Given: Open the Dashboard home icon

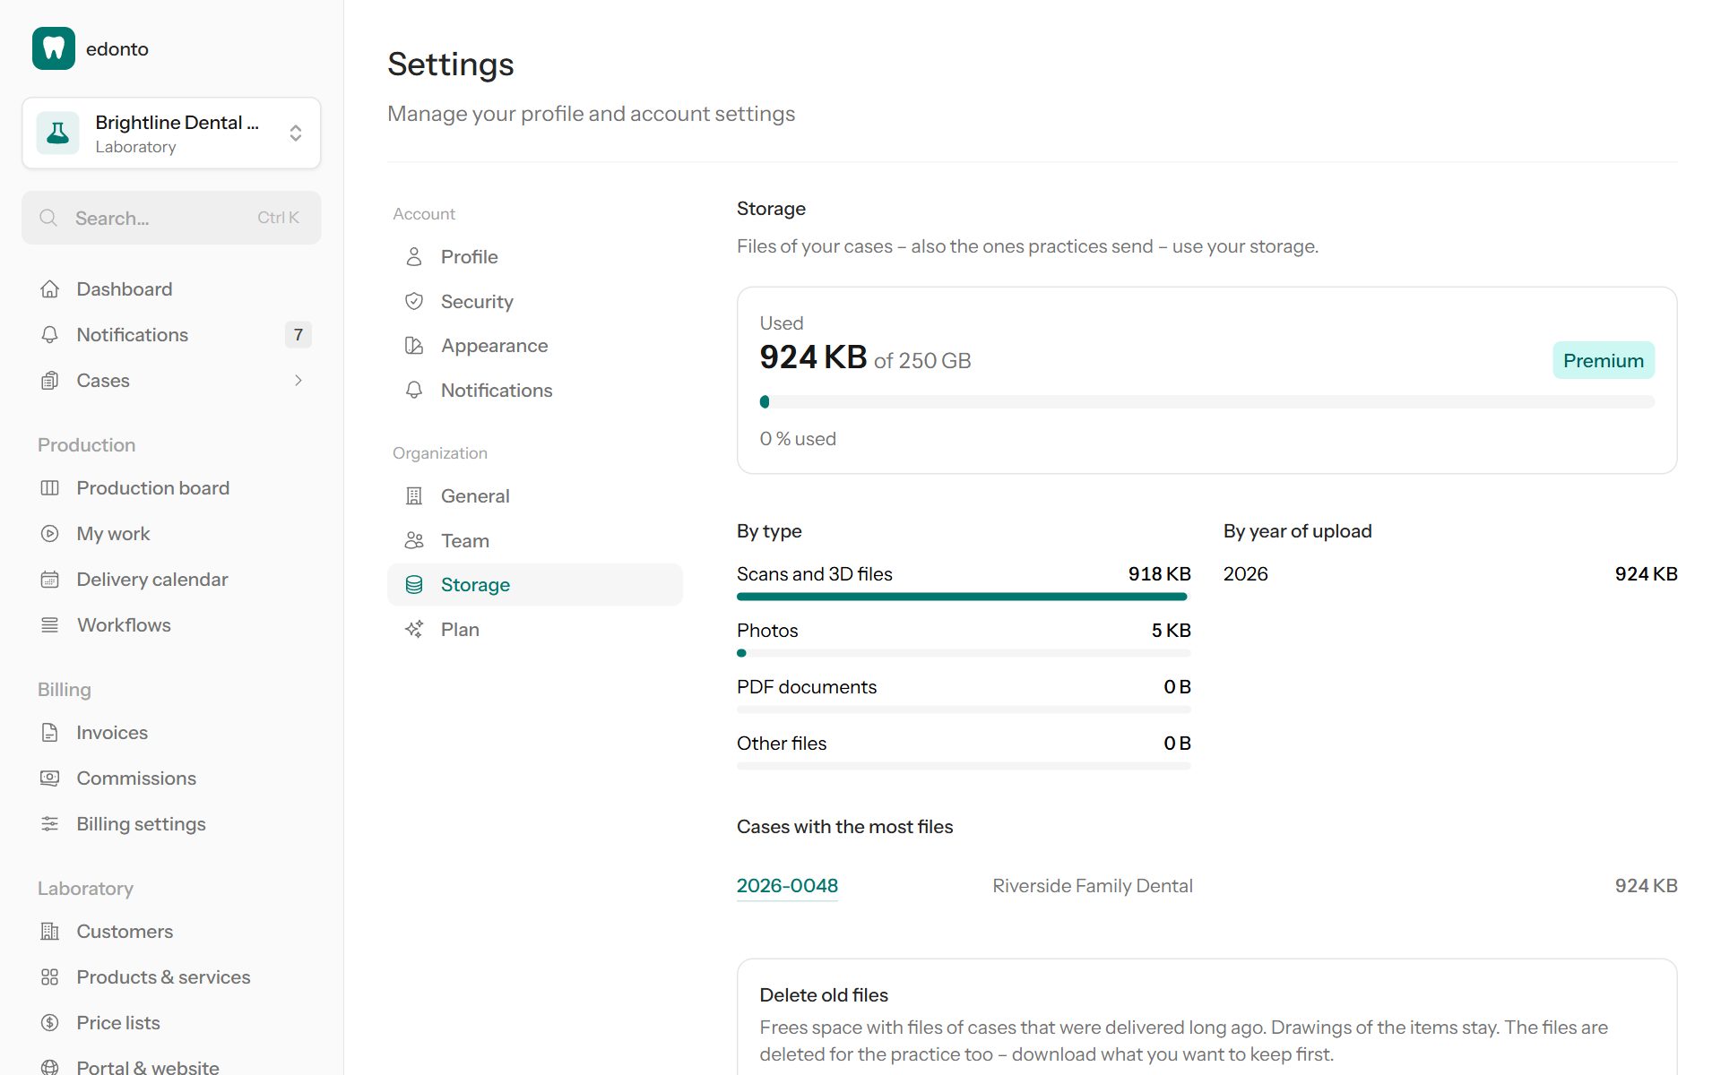Looking at the screenshot, I should click(x=50, y=289).
